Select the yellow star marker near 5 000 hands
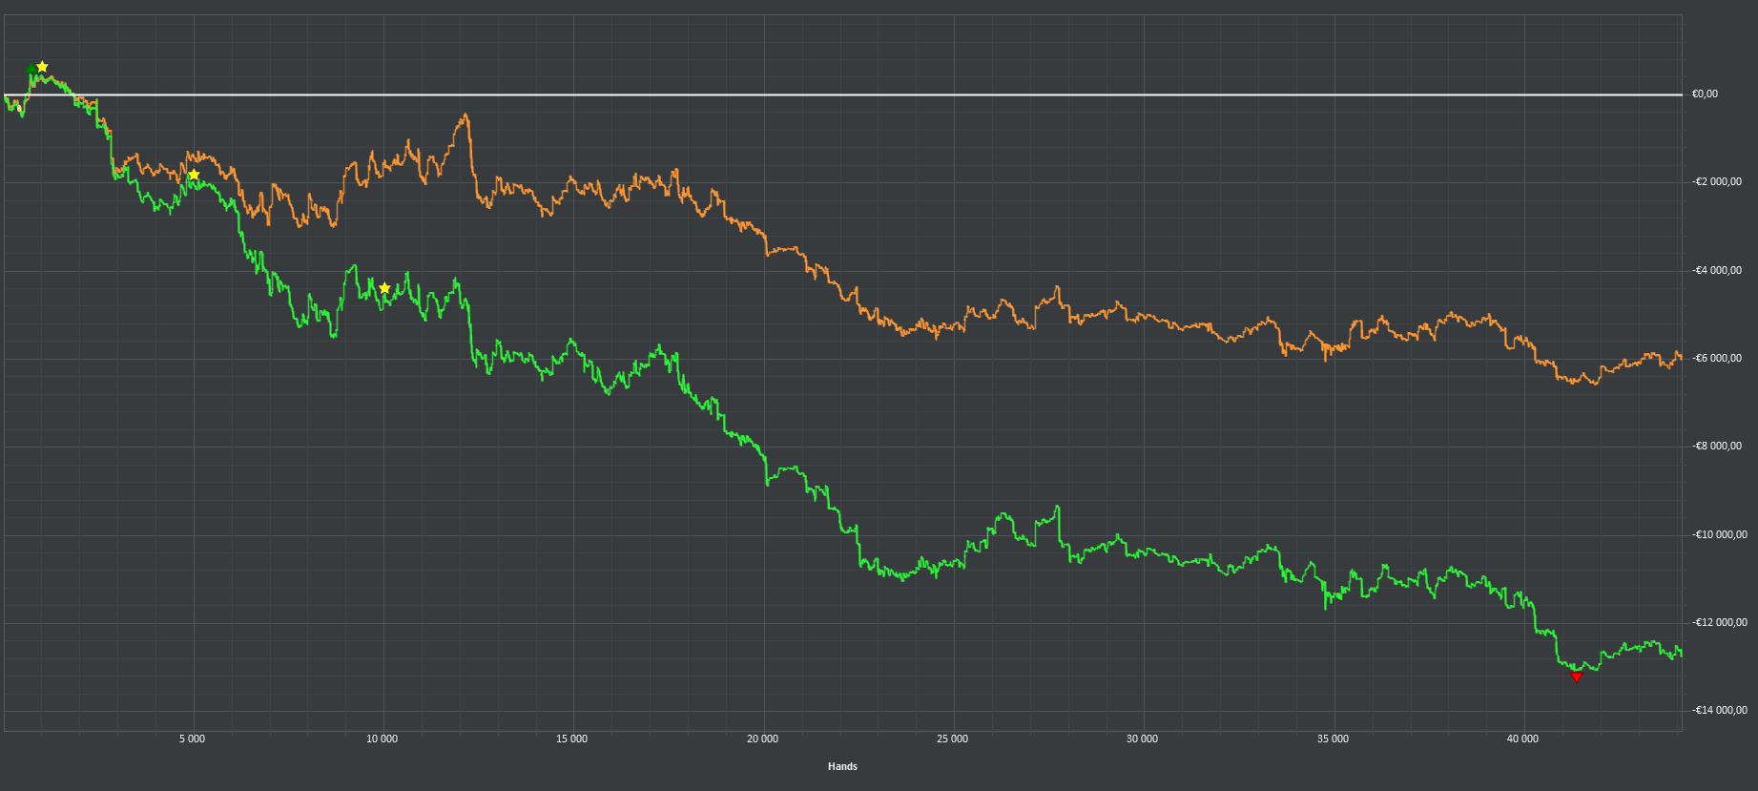This screenshot has height=791, width=1758. (x=194, y=175)
